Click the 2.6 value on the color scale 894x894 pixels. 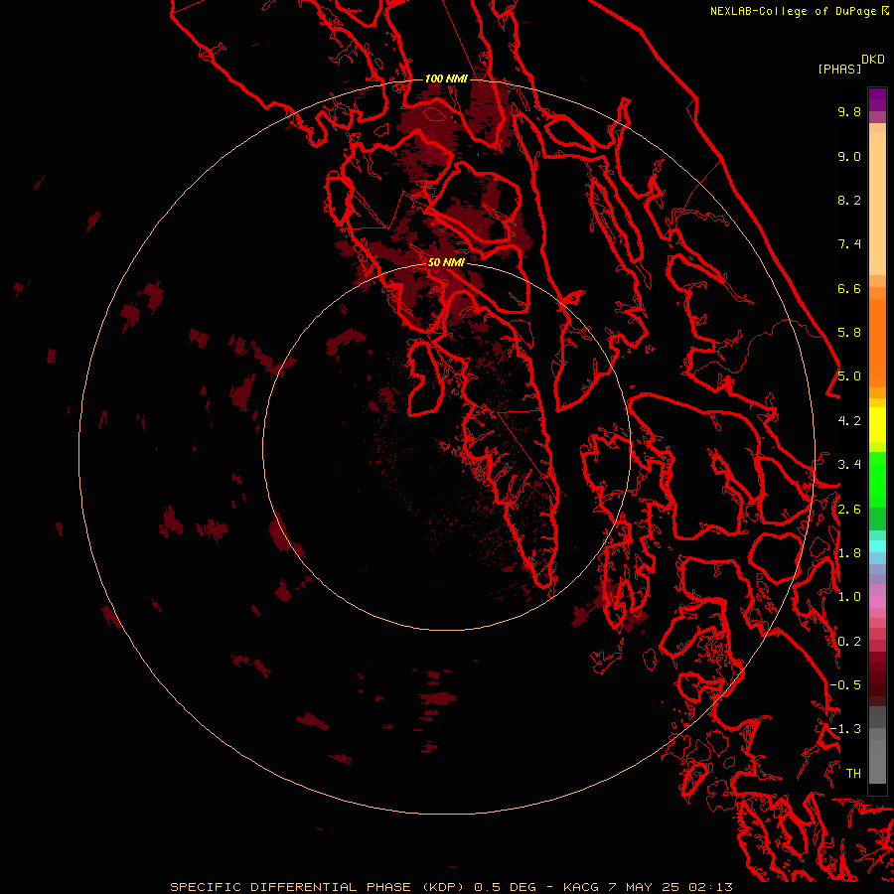tap(849, 510)
